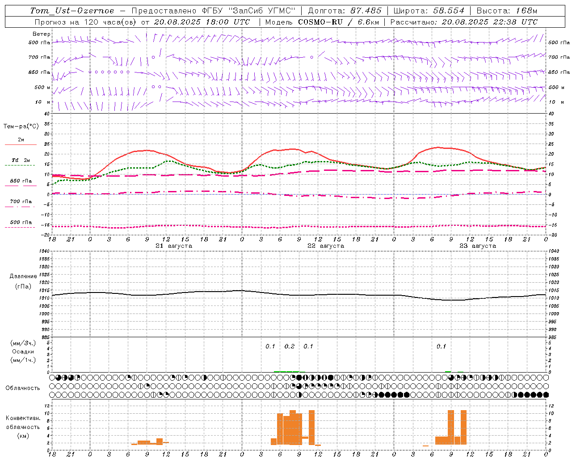Click the '23 августа' date label
This screenshot has height=458, width=572.
coord(478,246)
